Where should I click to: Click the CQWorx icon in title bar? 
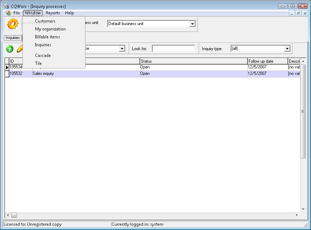click(x=6, y=6)
